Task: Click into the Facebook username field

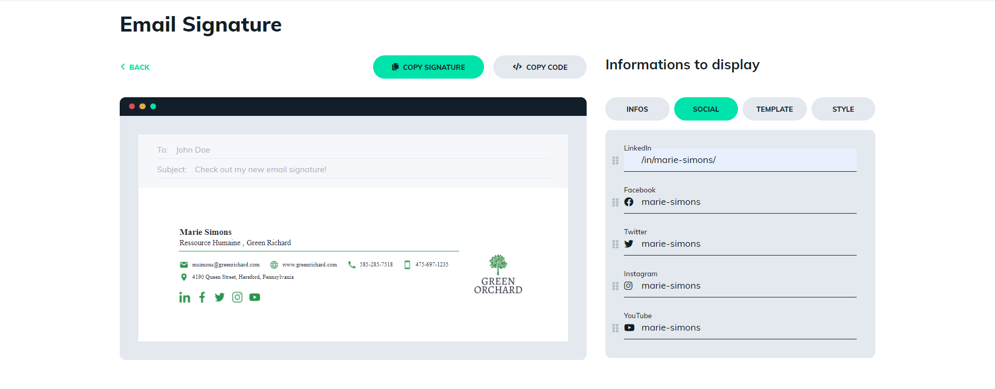Action: pos(746,202)
